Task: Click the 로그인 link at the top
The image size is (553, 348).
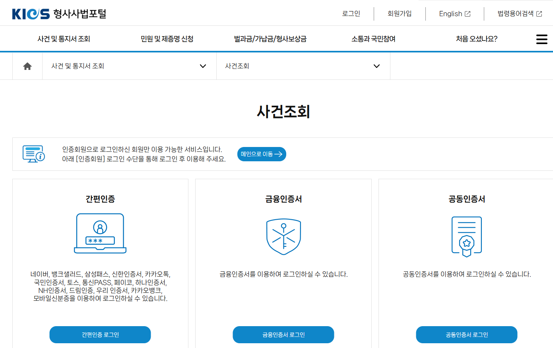Action: [x=351, y=13]
